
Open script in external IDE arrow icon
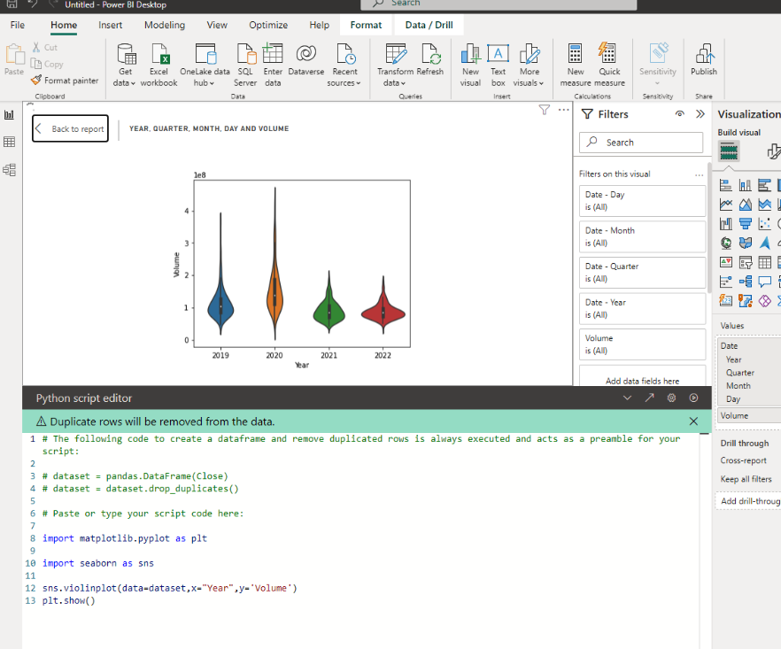649,398
